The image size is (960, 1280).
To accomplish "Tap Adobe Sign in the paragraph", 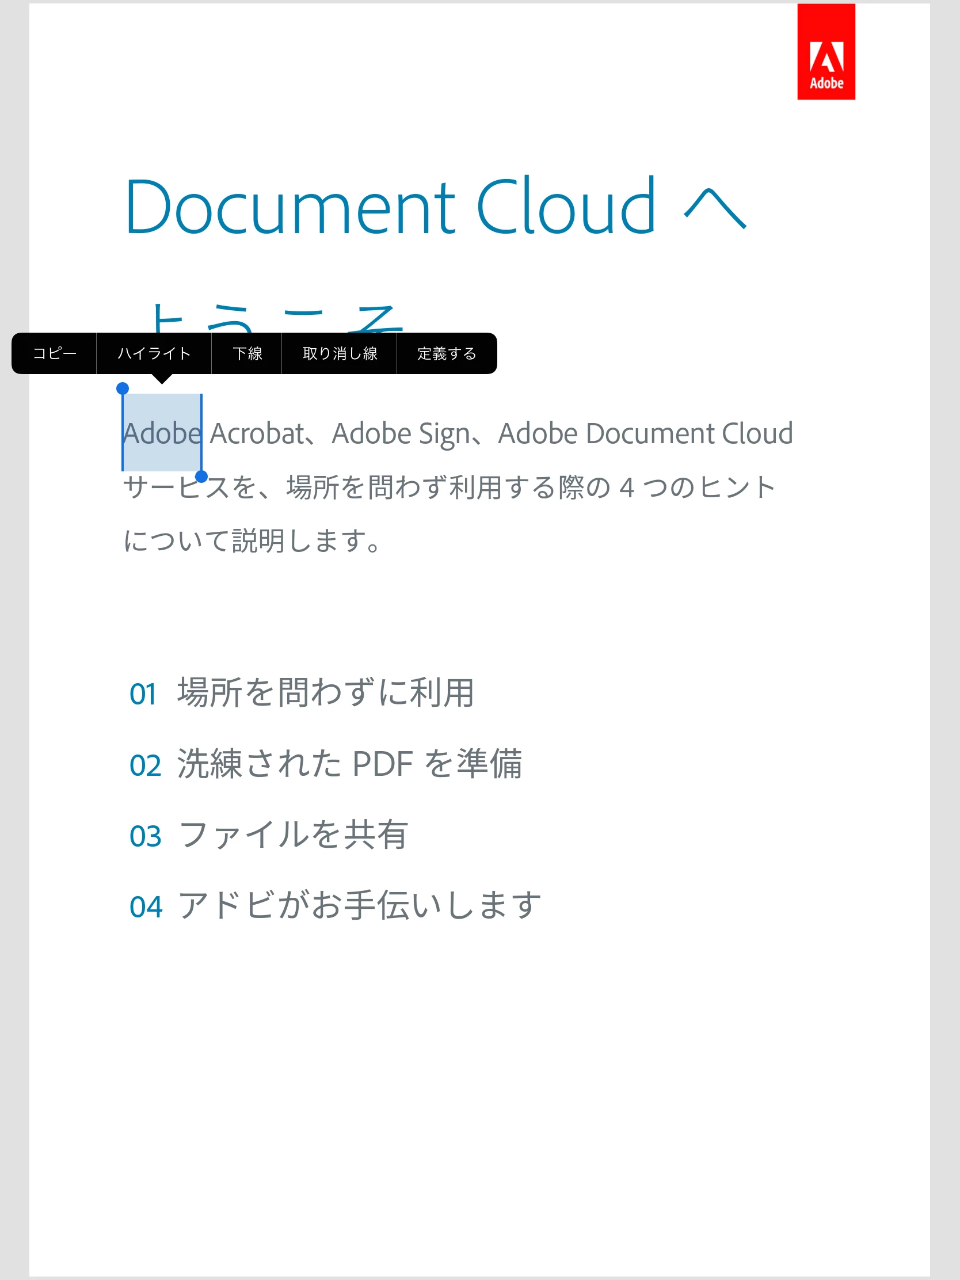I will coord(401,435).
